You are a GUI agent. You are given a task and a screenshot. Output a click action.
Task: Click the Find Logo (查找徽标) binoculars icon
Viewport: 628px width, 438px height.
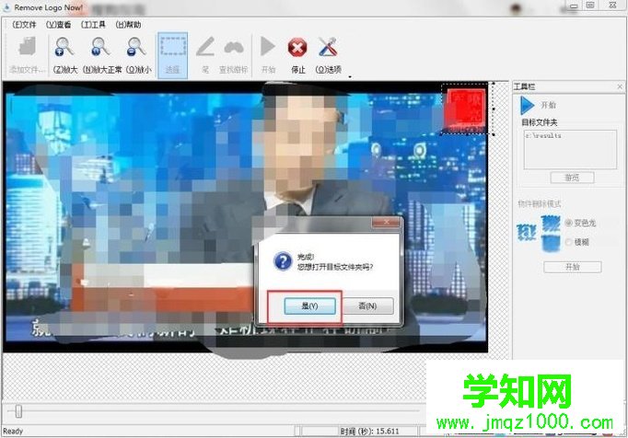coord(234,47)
